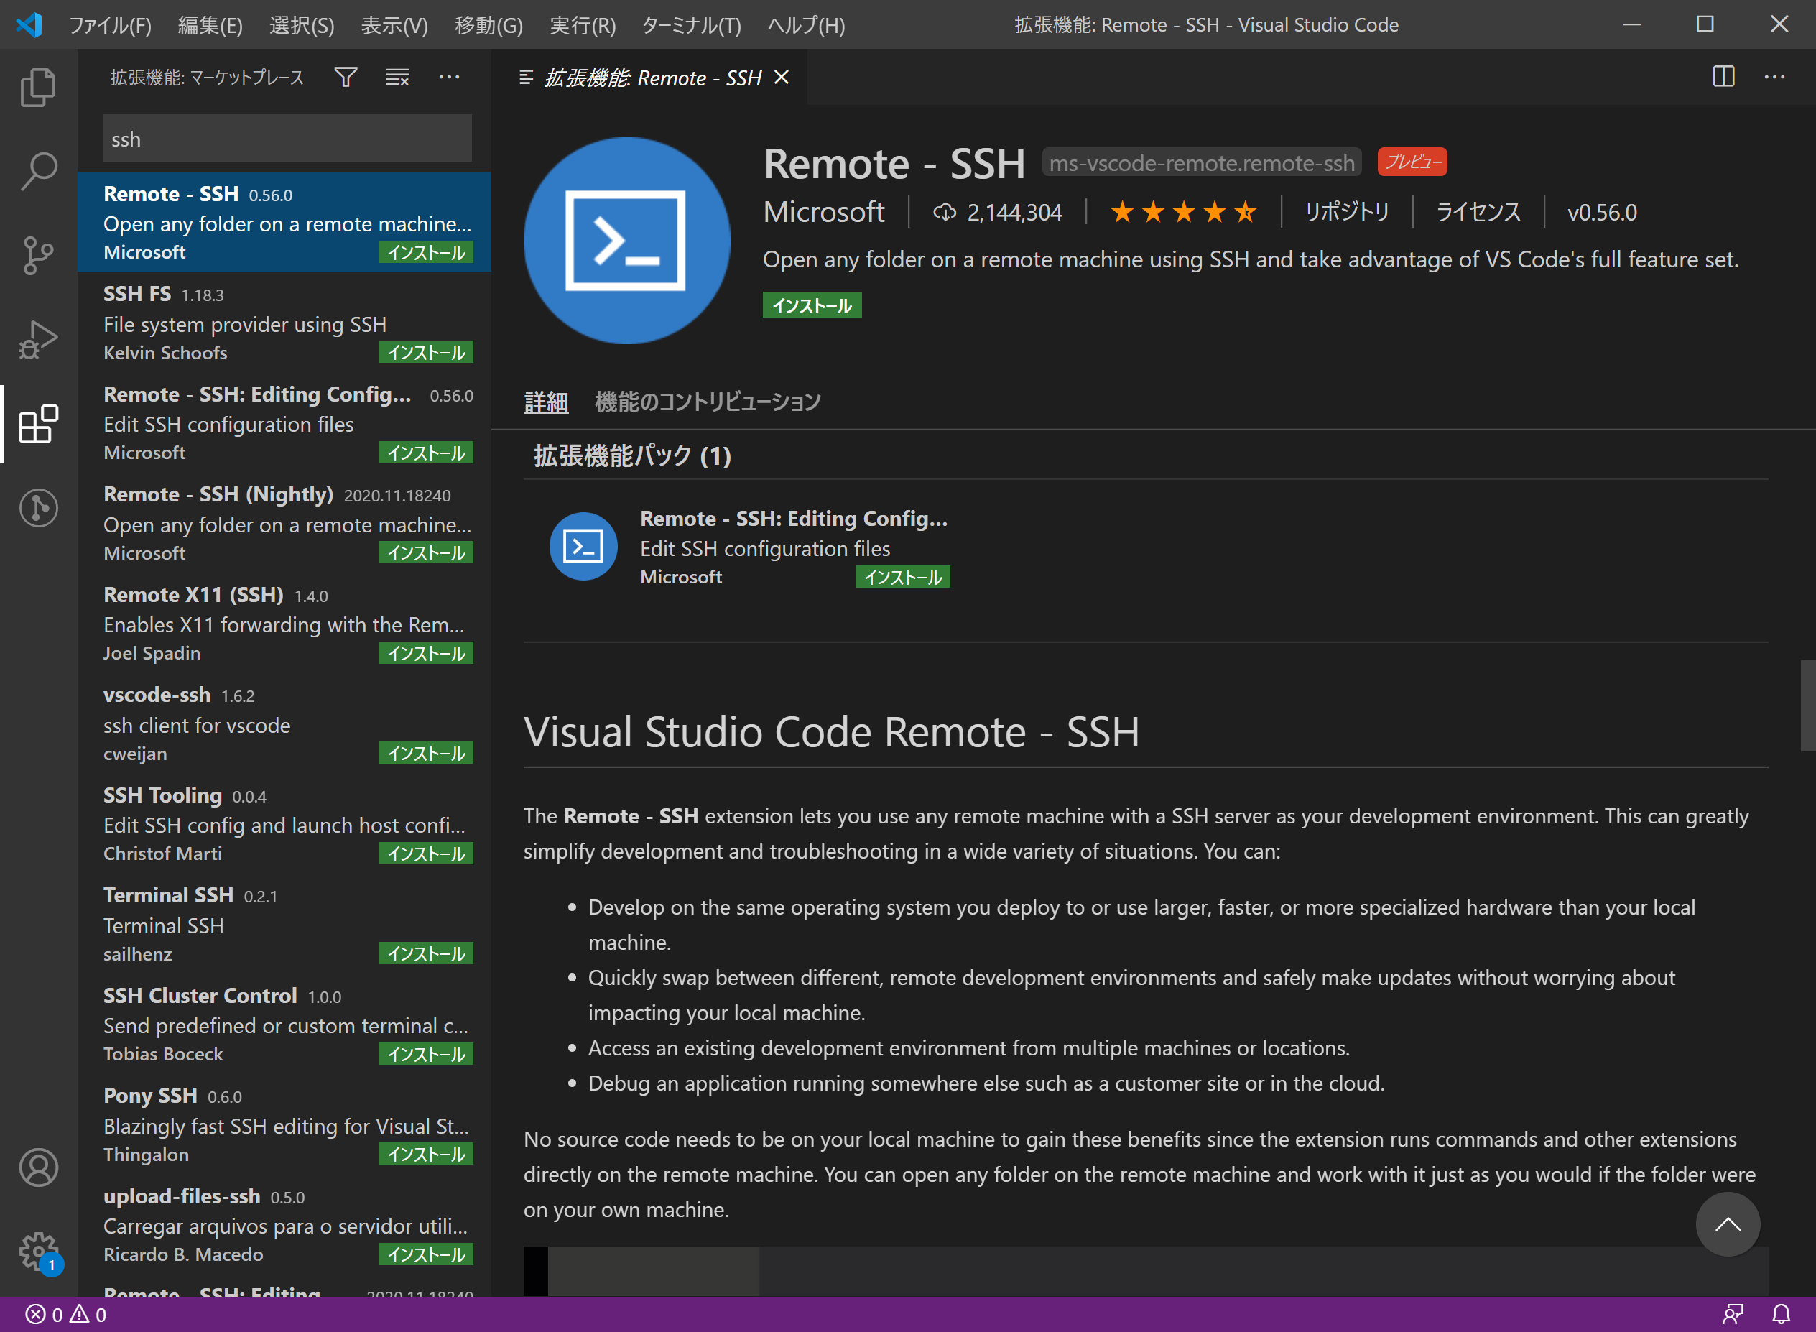This screenshot has width=1816, height=1332.
Task: Clear extensions search results icon
Action: click(397, 78)
